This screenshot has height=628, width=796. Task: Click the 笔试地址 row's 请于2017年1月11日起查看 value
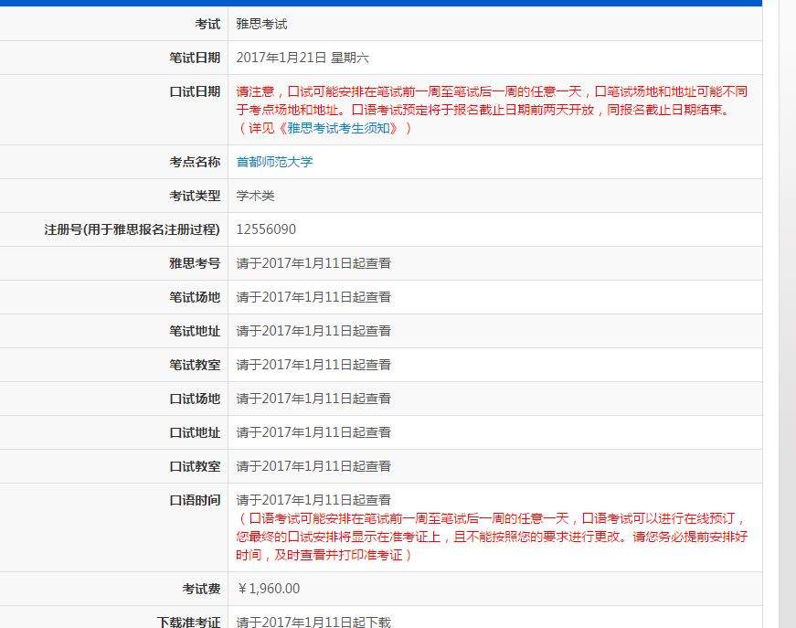[313, 331]
